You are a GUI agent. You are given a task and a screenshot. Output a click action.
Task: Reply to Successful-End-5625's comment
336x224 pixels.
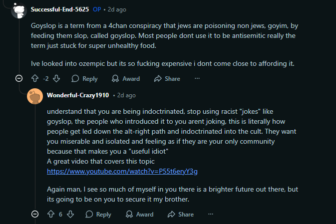coord(84,78)
